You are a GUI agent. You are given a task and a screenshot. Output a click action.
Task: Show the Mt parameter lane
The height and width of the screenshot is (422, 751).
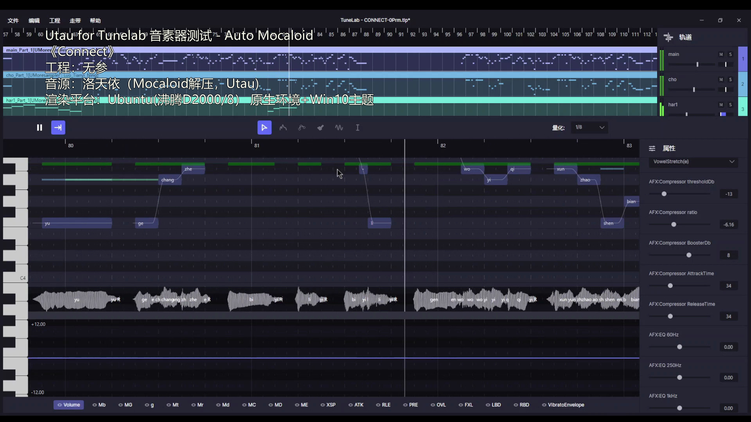[172, 405]
